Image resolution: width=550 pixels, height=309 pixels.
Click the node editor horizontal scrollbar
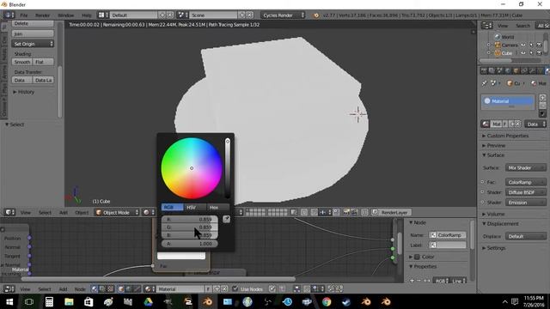158,279
